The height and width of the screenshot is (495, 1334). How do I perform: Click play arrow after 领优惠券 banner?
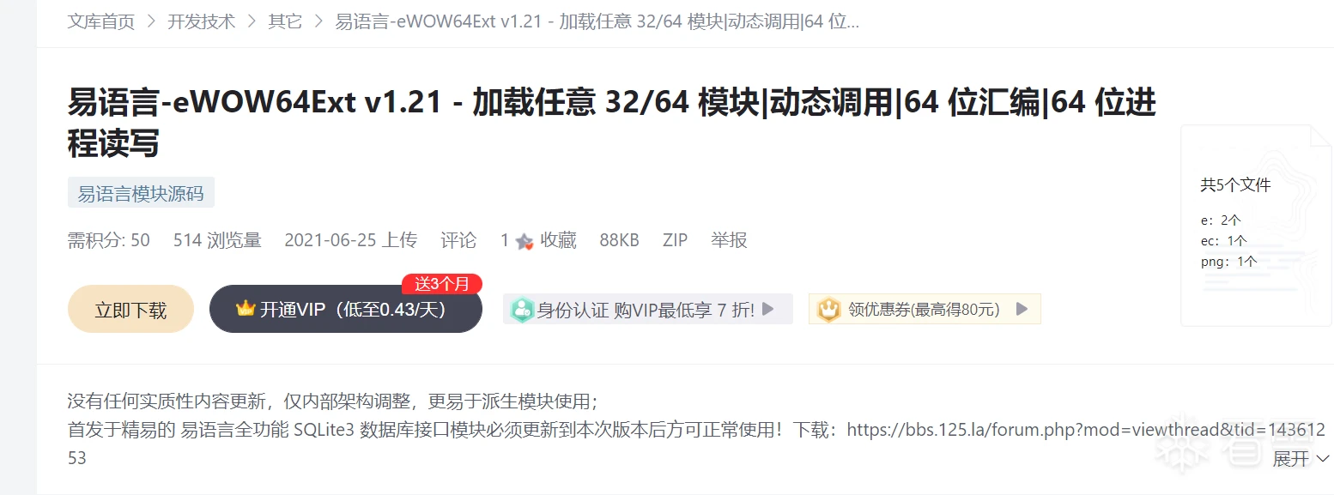(x=1022, y=309)
